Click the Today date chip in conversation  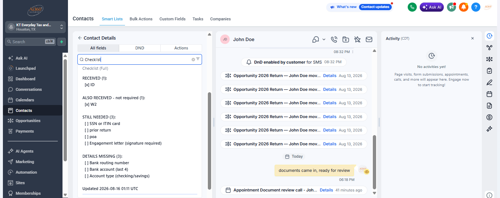click(x=294, y=156)
